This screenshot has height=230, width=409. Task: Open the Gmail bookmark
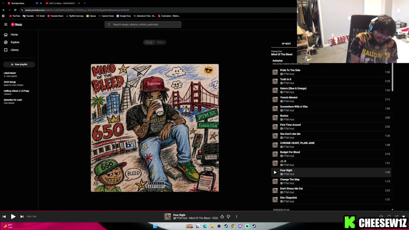coord(40,16)
